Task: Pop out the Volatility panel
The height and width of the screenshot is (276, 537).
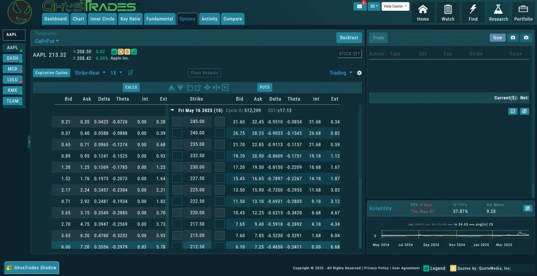Action: [x=528, y=208]
